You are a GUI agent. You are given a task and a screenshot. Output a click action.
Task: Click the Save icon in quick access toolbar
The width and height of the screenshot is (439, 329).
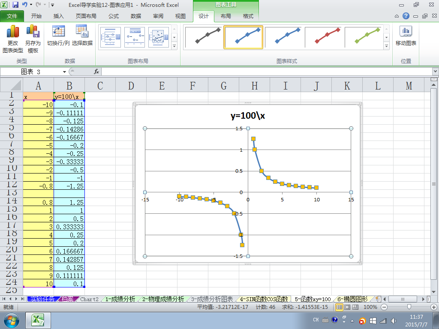pos(15,5)
